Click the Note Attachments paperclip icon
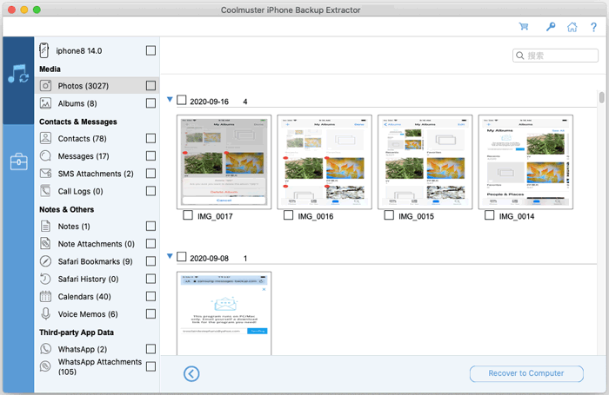This screenshot has height=395, width=609. click(45, 243)
